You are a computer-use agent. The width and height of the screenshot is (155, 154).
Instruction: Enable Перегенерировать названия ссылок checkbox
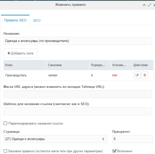pos(5,123)
